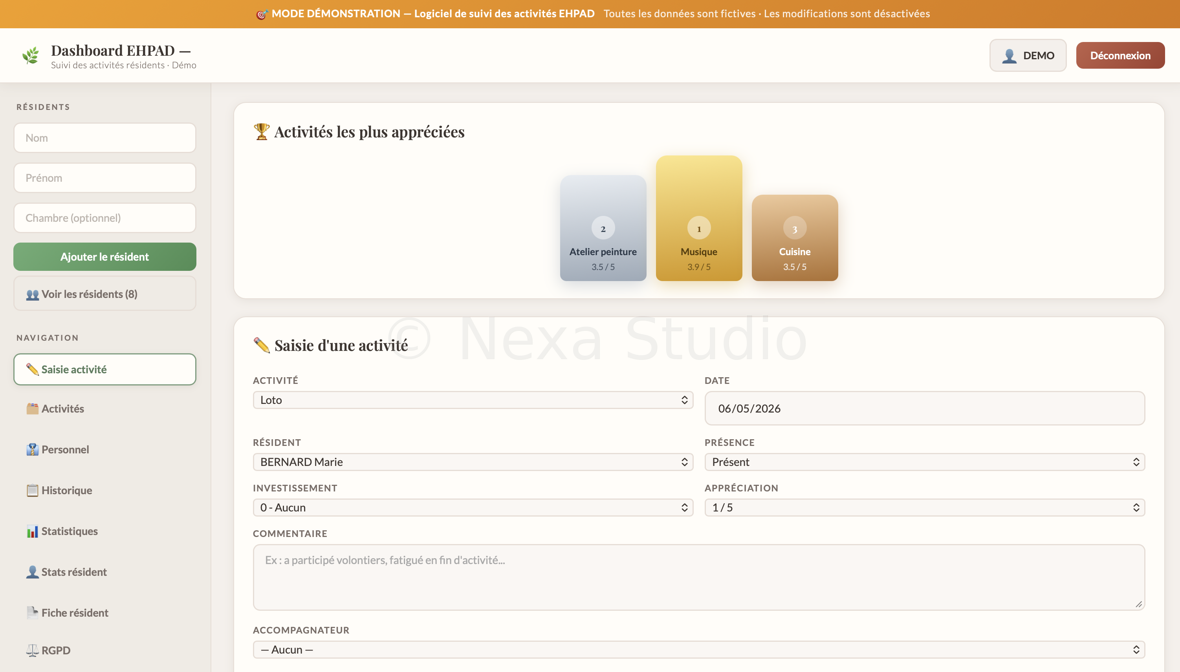Click the scales icon next to RGPD
This screenshot has height=672, width=1180.
click(x=32, y=650)
